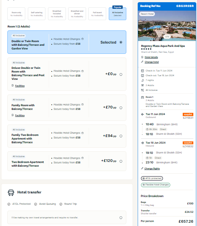The width and height of the screenshot is (197, 226).
Task: Click the Hotel transfer bus icon
Action: [11, 193]
